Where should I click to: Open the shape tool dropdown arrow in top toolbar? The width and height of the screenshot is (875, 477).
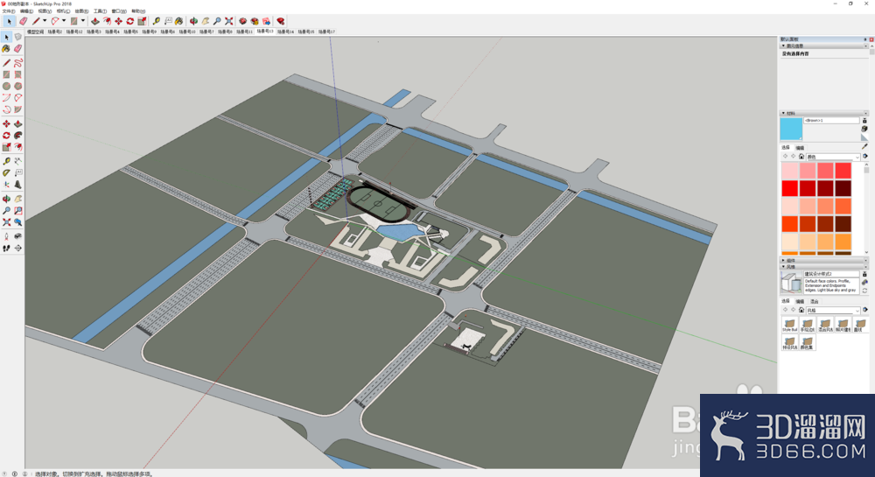click(82, 21)
